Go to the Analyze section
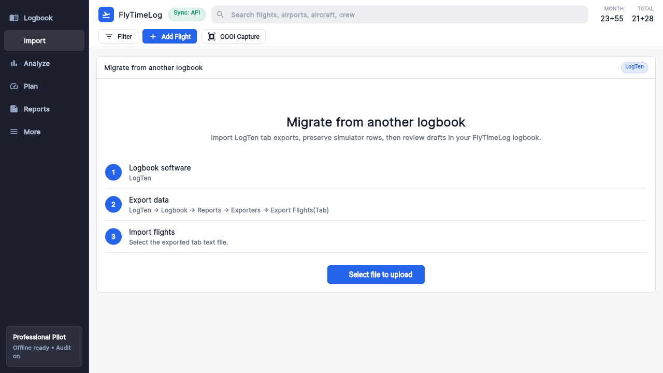663x373 pixels. pyautogui.click(x=44, y=63)
